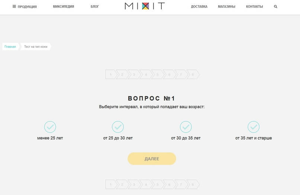Select the 'менее 25 лет' checkmark
The height and width of the screenshot is (195, 300).
click(x=50, y=127)
